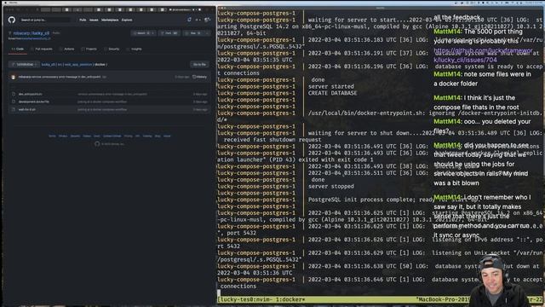Open commit message on the development.dockerfile row

click(x=102, y=101)
